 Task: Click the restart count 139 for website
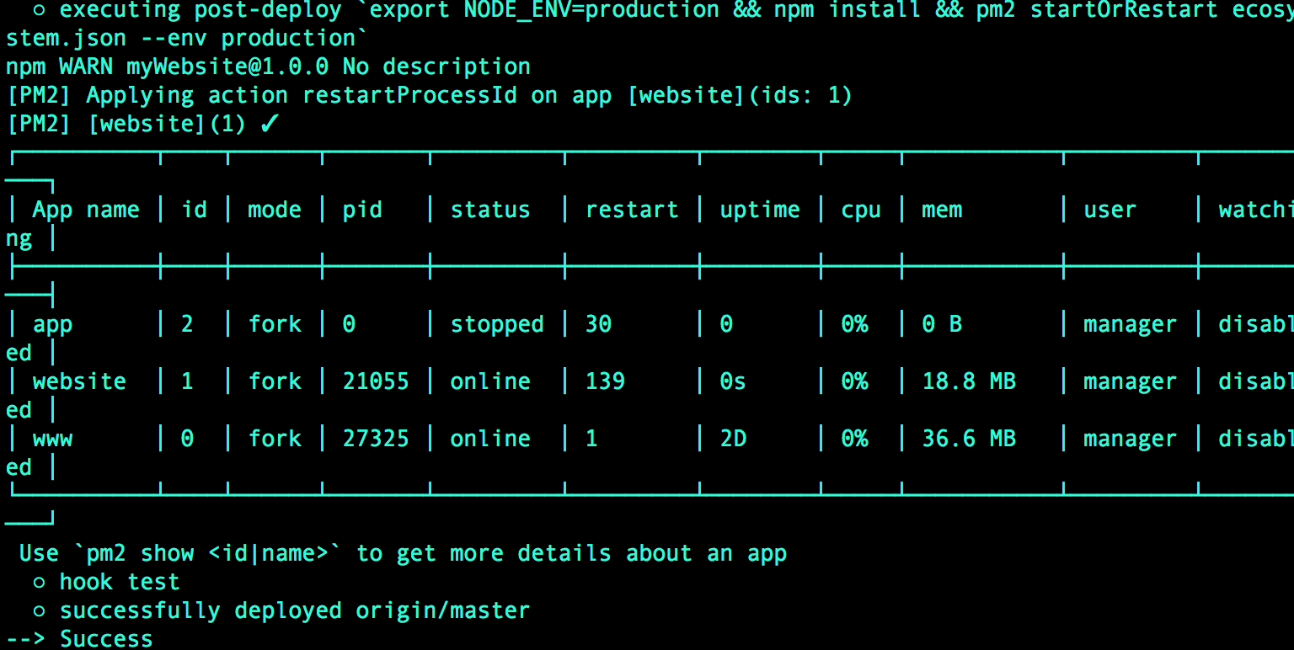605,381
